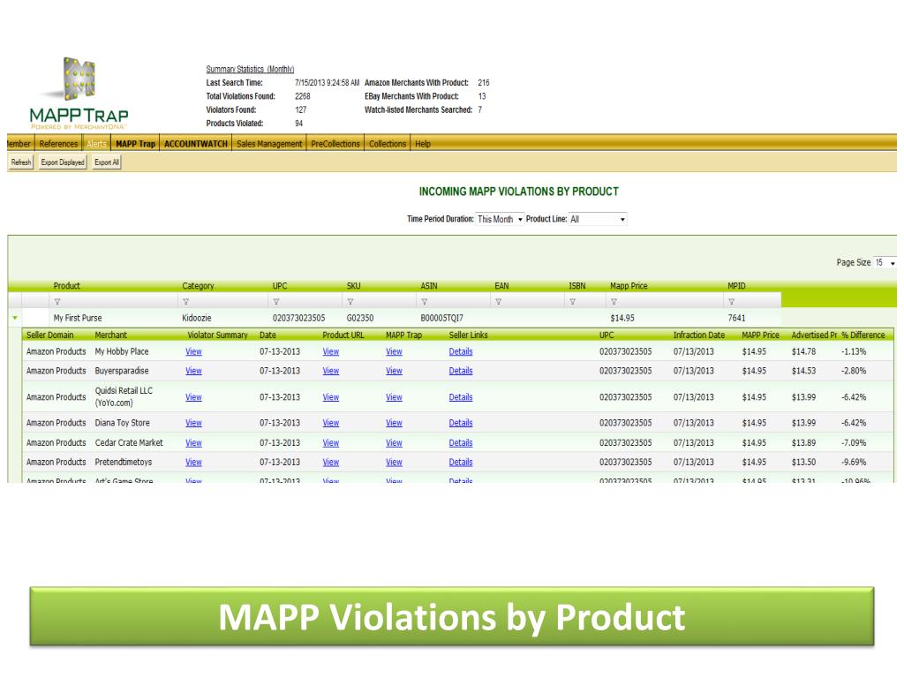
Task: Sort by the Merchant sub-table header
Action: (110, 335)
